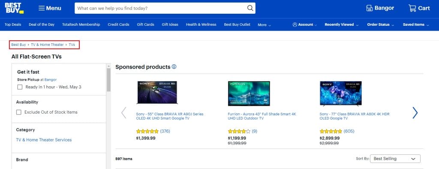View the (376) reviews link
This screenshot has height=169, width=439.
click(x=165, y=131)
